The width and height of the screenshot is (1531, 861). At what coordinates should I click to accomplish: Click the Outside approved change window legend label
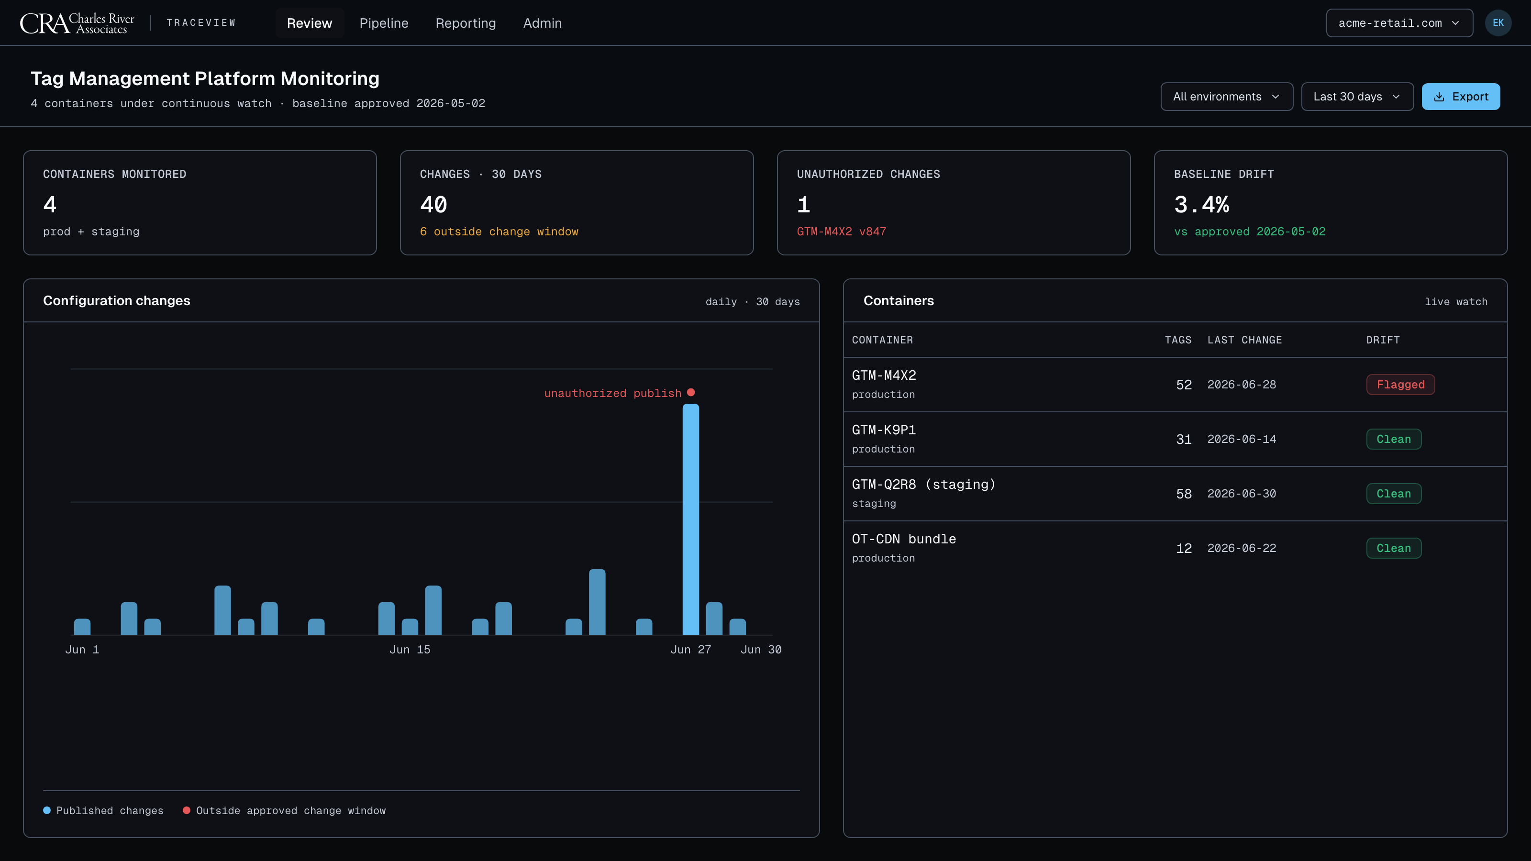[x=290, y=811]
